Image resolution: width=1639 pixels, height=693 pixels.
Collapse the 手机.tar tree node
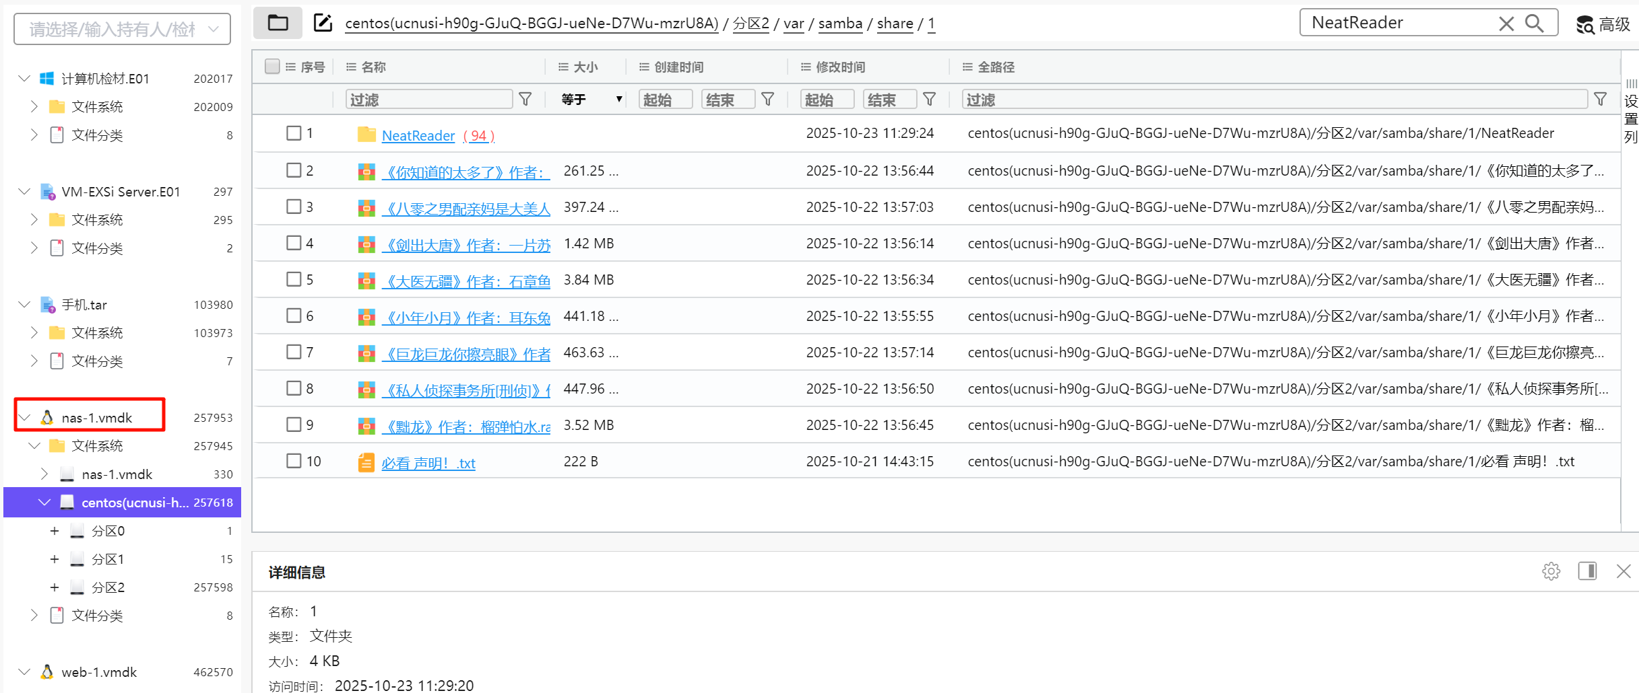click(x=24, y=305)
